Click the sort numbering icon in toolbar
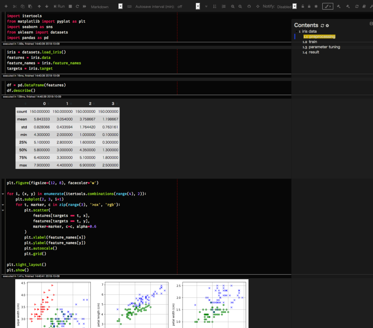Image resolution: width=373 pixels, height=328 pixels. click(x=215, y=7)
